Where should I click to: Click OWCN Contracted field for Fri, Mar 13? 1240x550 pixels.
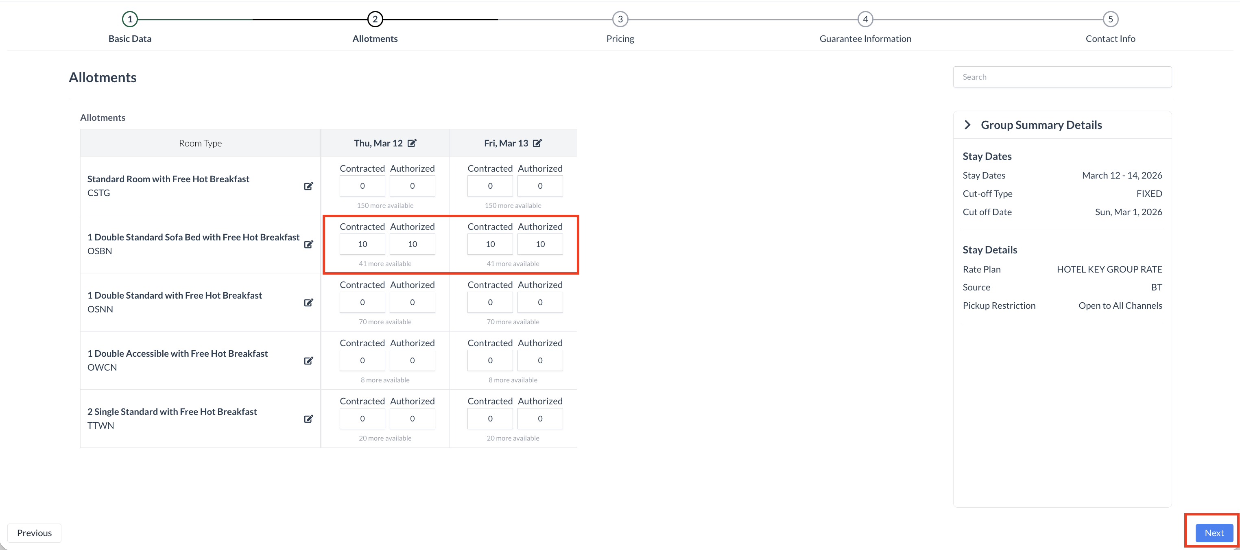[490, 360]
